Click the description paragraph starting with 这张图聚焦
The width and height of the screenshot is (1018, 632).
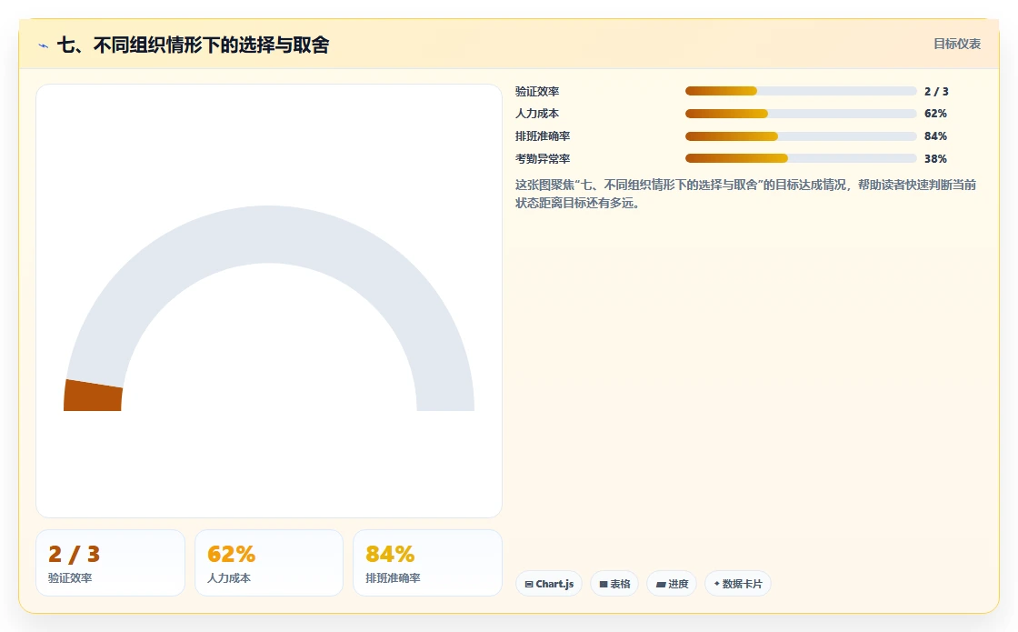click(x=745, y=194)
